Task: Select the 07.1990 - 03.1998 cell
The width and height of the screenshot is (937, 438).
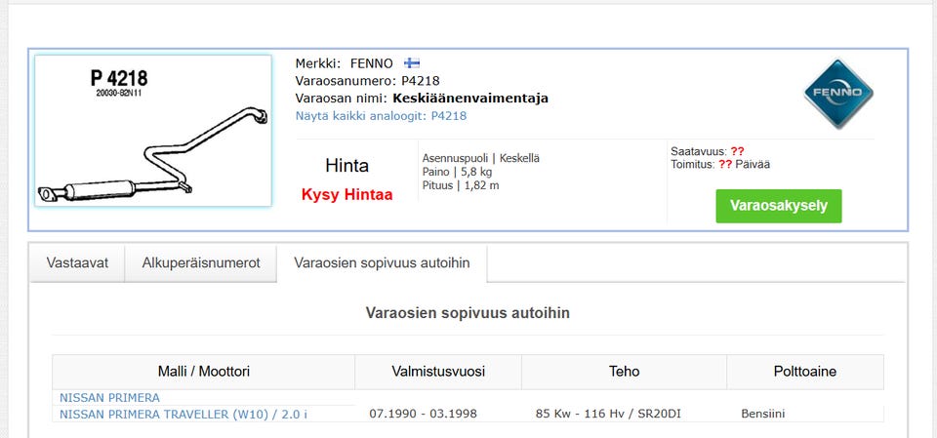Action: point(423,414)
